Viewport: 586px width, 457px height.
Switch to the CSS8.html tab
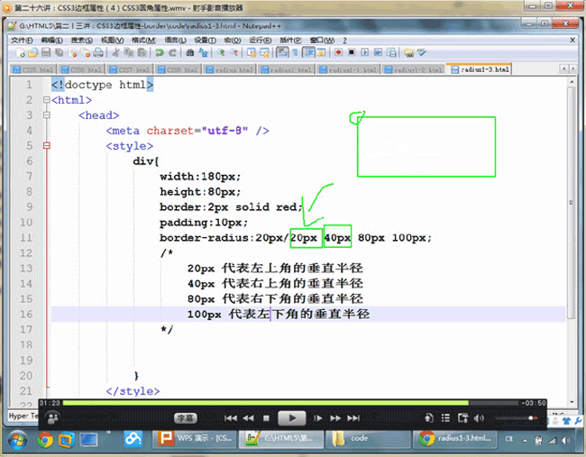point(179,69)
